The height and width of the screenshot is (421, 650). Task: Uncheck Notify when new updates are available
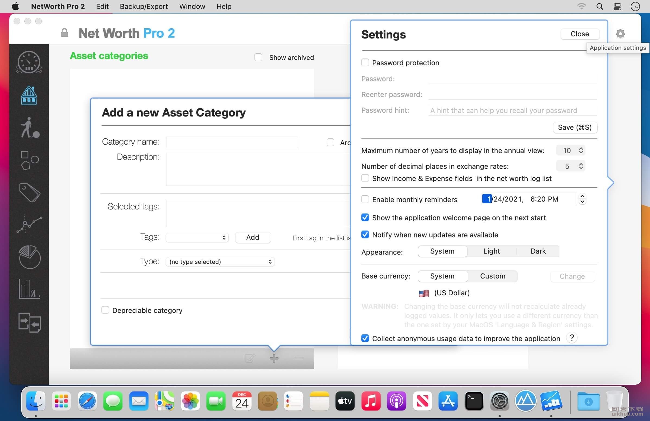[365, 235]
